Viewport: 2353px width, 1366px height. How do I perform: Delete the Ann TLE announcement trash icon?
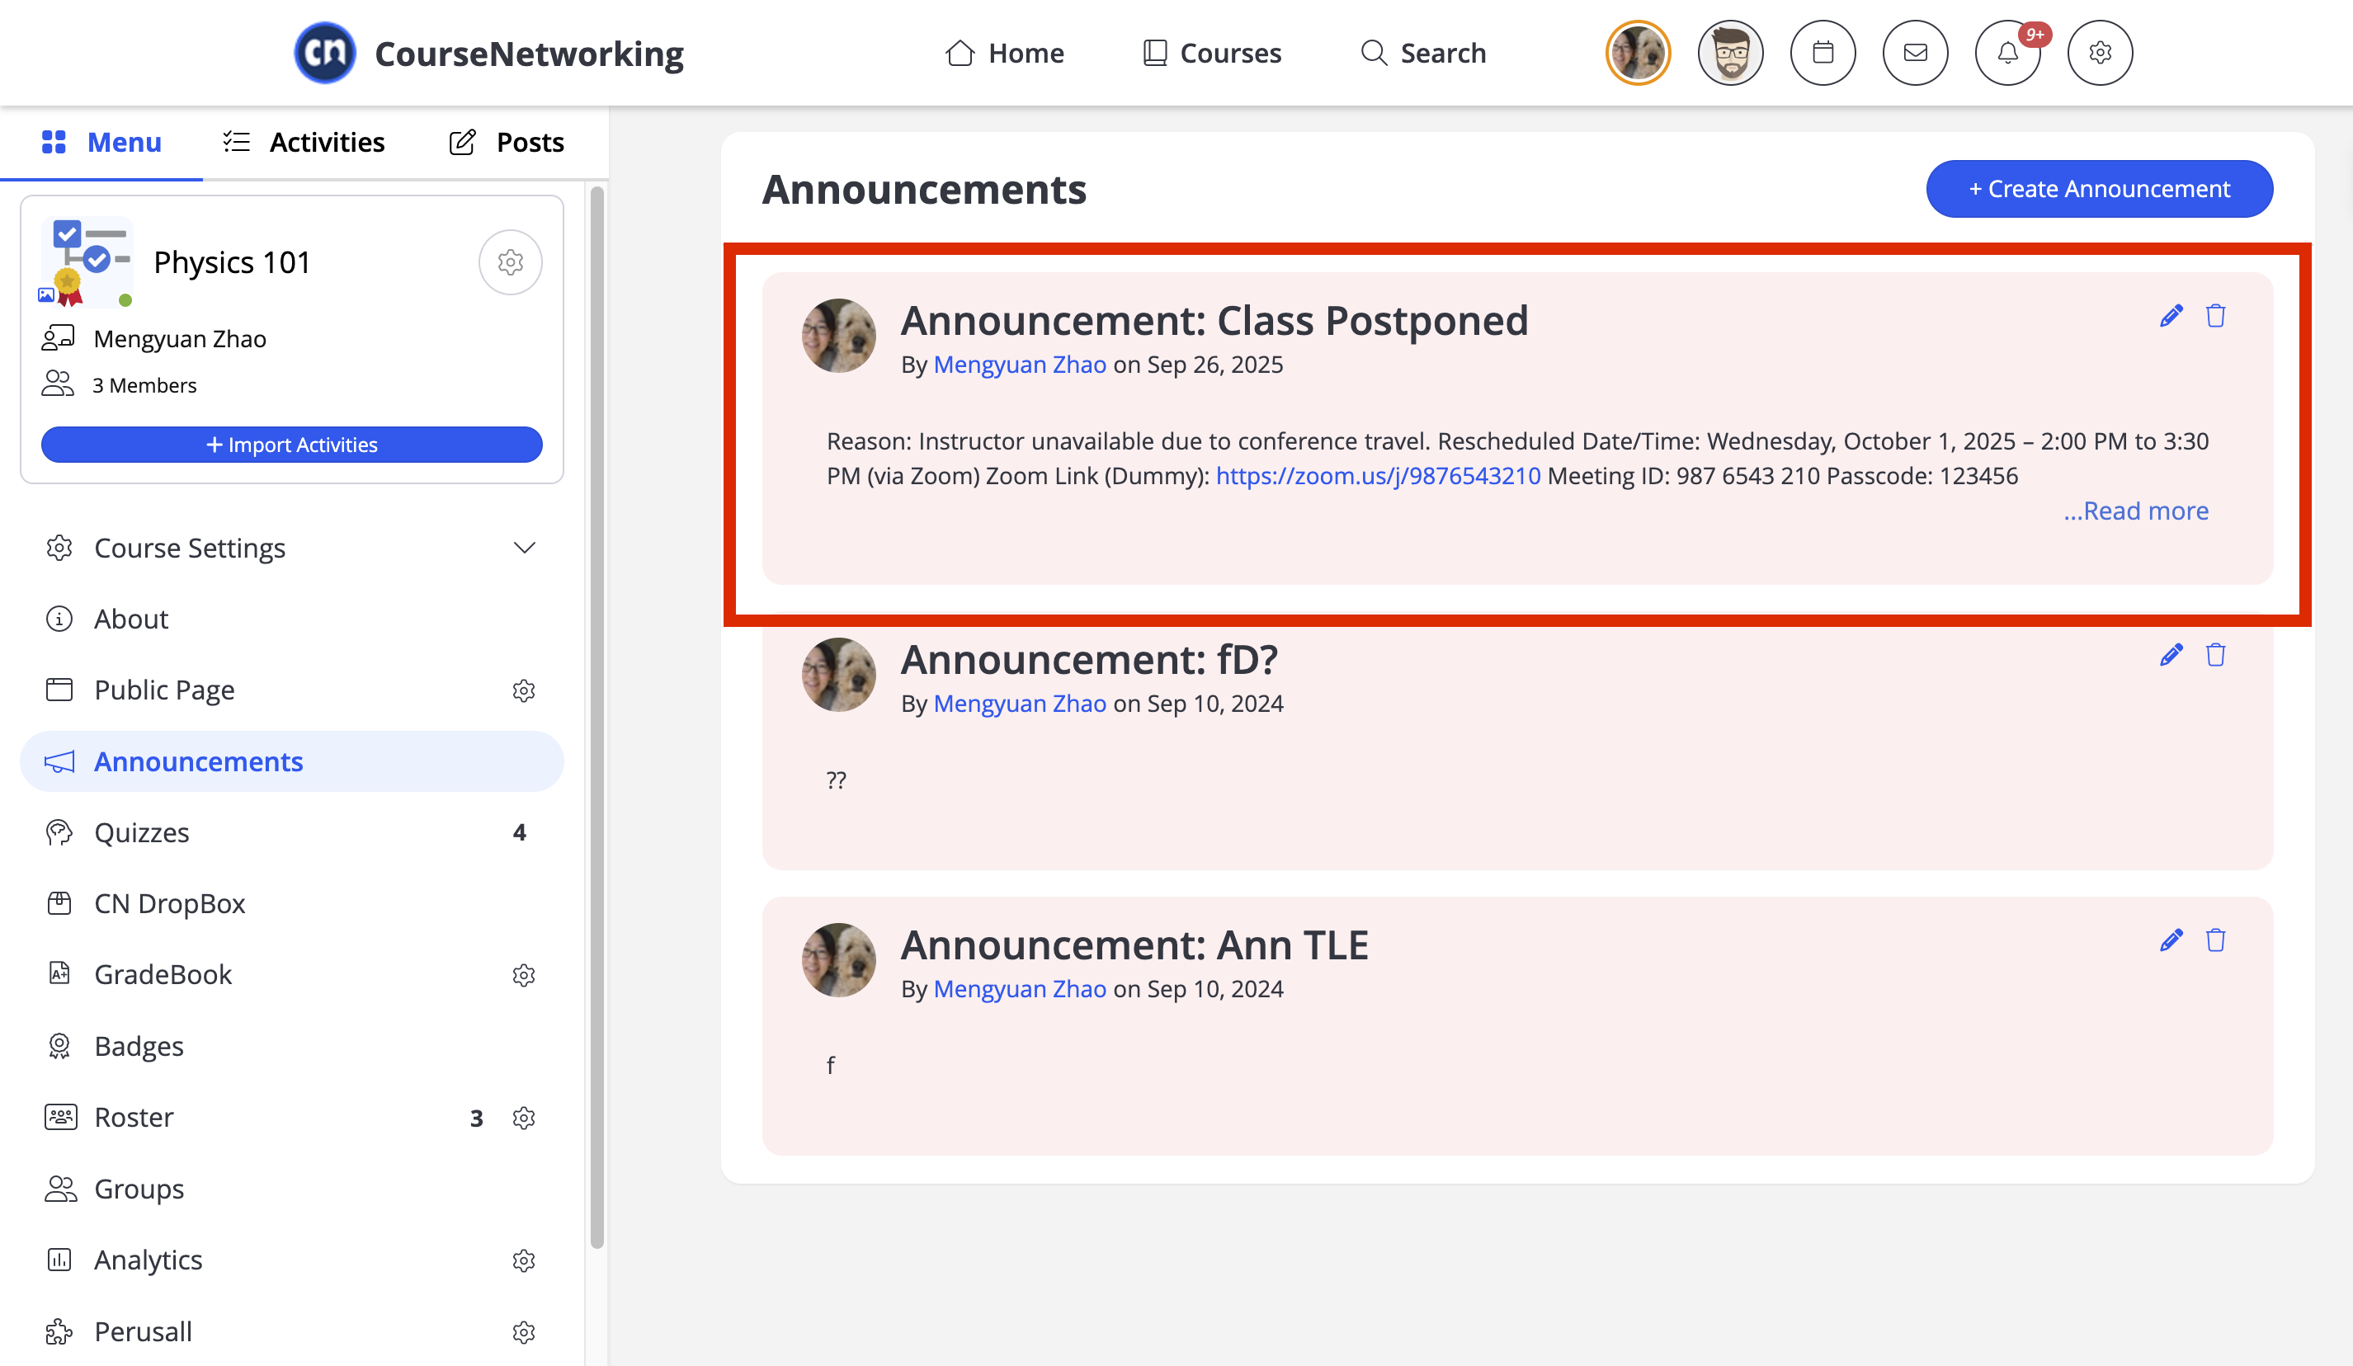(2216, 940)
